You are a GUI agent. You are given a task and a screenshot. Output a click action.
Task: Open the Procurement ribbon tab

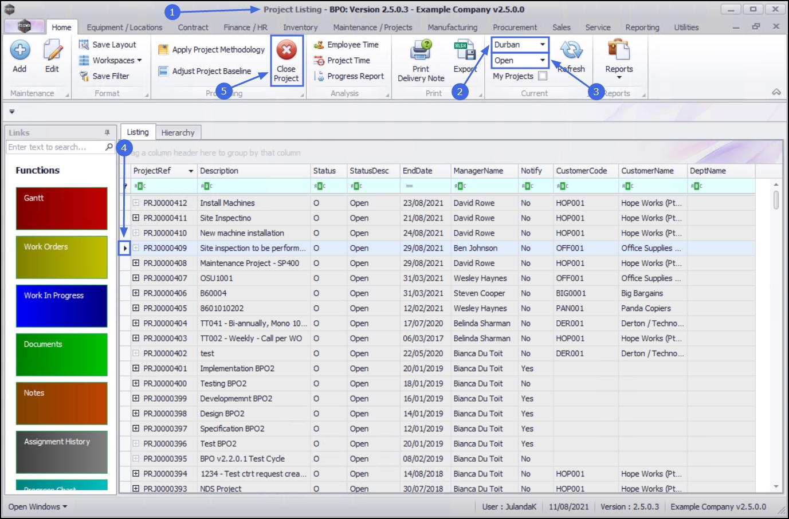click(x=515, y=27)
